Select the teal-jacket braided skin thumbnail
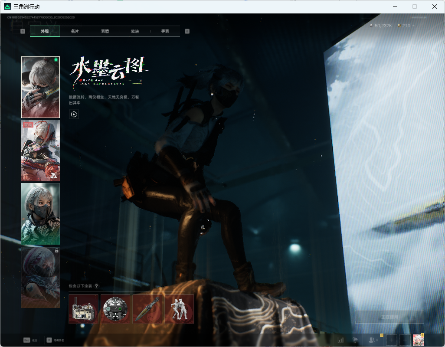The image size is (445, 347). pyautogui.click(x=41, y=214)
